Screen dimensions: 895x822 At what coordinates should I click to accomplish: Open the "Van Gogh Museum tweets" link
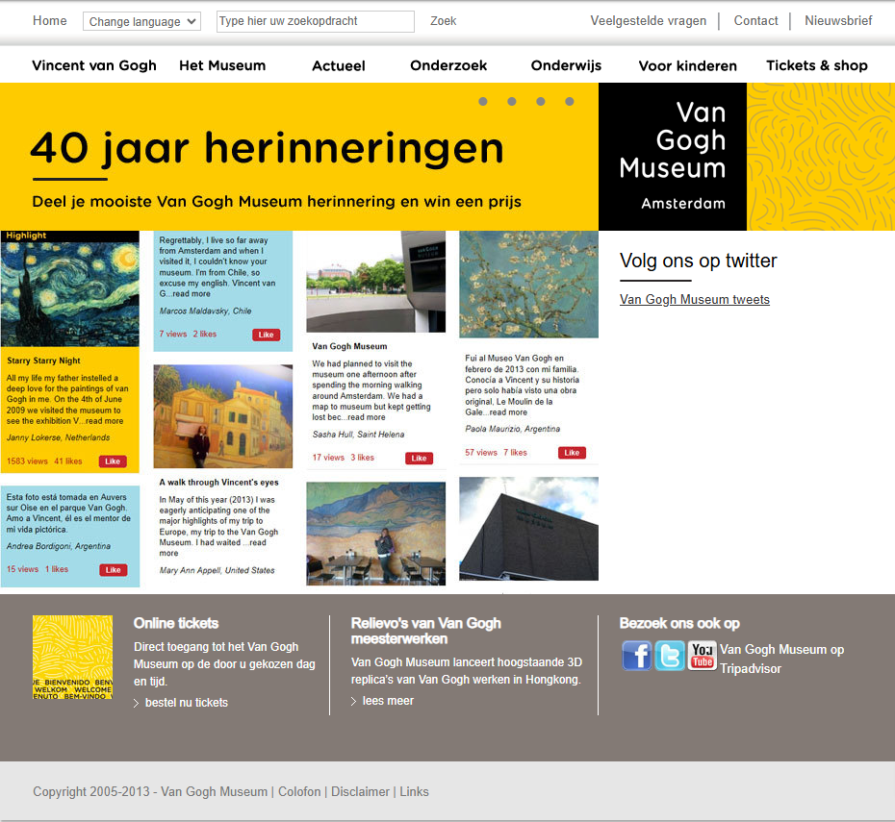[x=694, y=299]
